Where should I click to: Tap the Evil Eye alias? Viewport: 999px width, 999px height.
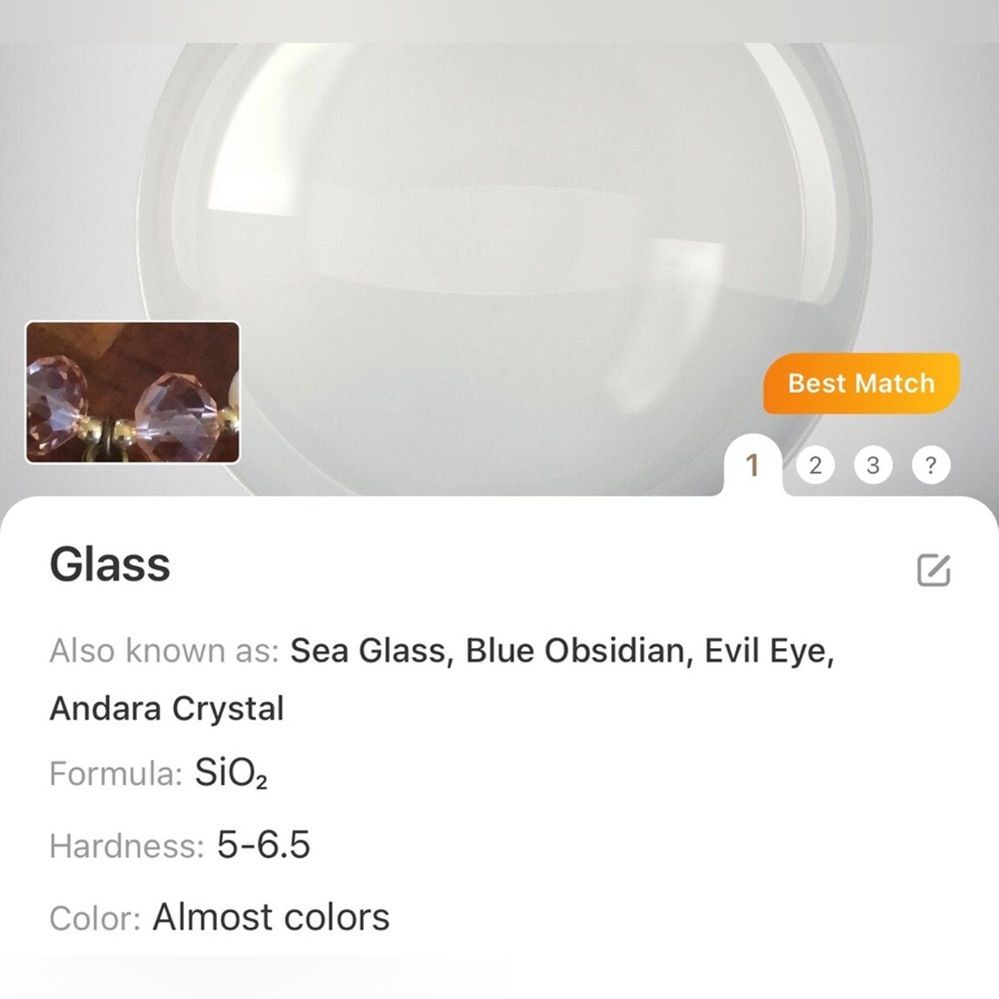coord(769,651)
